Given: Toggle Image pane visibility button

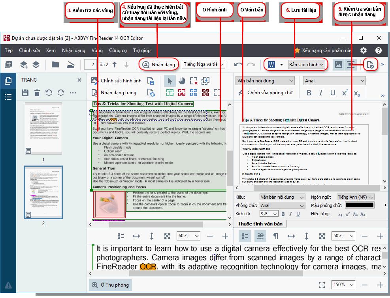Looking at the screenshot, I should (339, 65).
